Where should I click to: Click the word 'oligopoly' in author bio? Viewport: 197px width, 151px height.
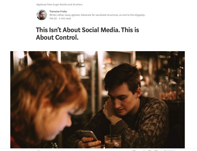(x=140, y=15)
